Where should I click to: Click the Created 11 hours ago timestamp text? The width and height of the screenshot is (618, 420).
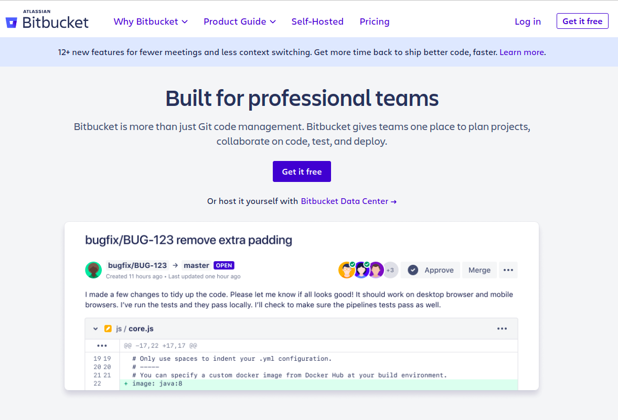[x=134, y=276]
